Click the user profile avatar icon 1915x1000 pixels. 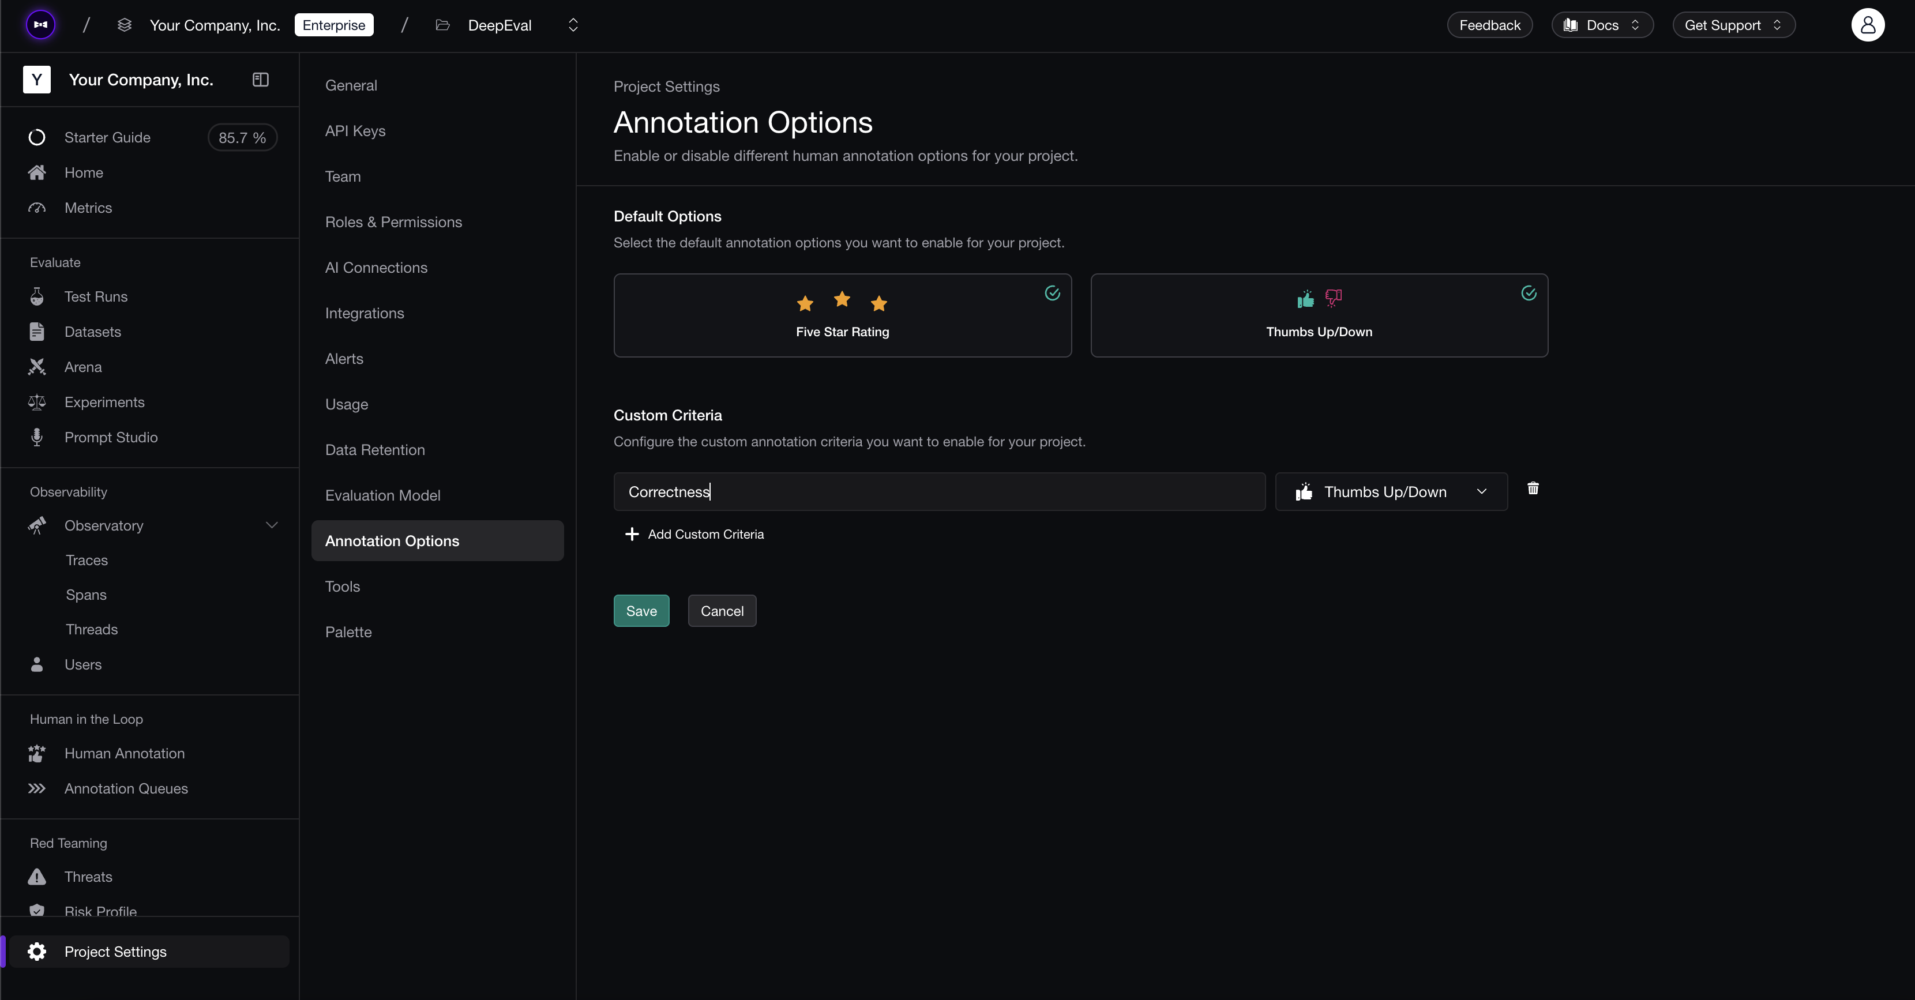1867,25
